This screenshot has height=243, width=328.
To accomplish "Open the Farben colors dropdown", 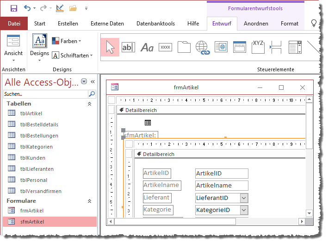I will [x=67, y=41].
